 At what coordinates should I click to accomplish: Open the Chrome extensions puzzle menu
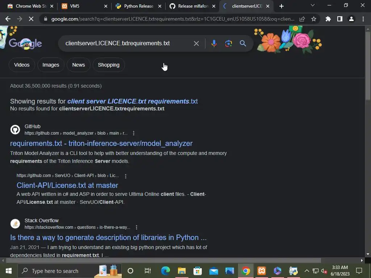(x=328, y=19)
